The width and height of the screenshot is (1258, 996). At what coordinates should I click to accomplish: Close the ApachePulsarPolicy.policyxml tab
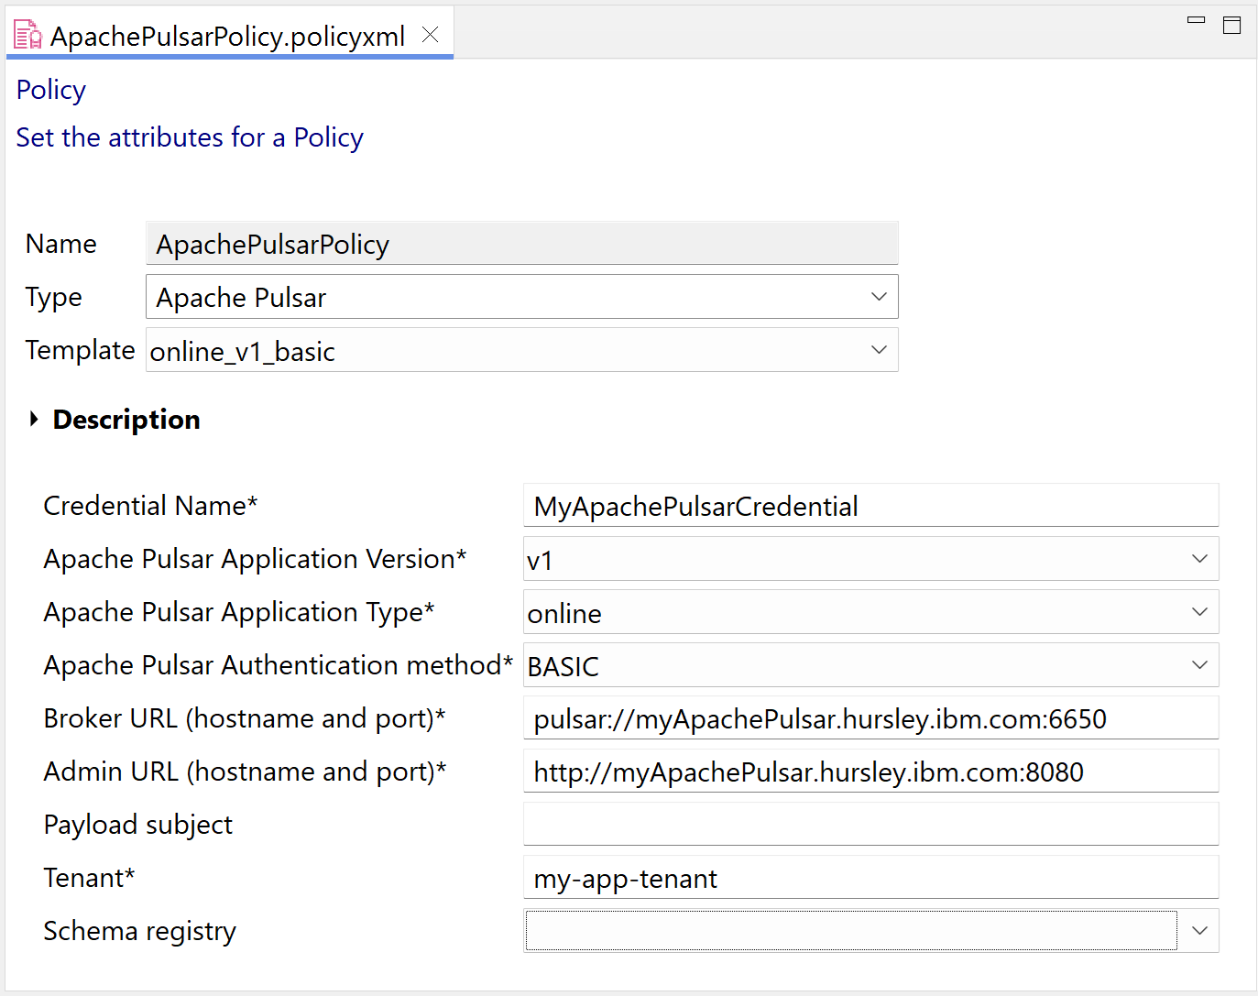[430, 35]
